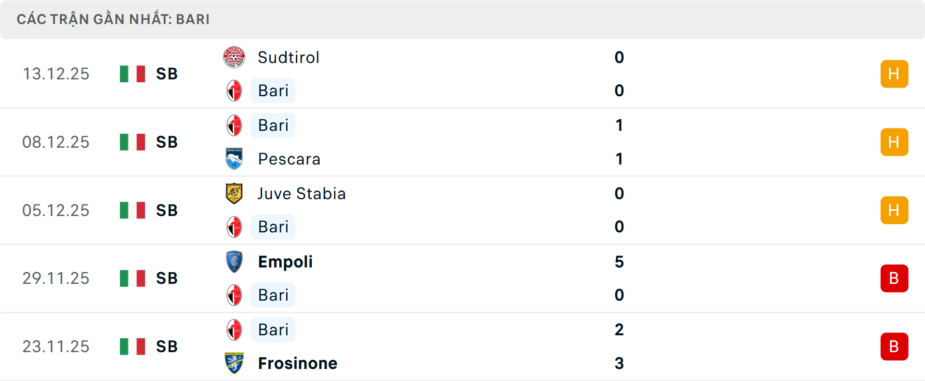Click the Empoli club crest icon
Image resolution: width=925 pixels, height=381 pixels.
pyautogui.click(x=234, y=262)
